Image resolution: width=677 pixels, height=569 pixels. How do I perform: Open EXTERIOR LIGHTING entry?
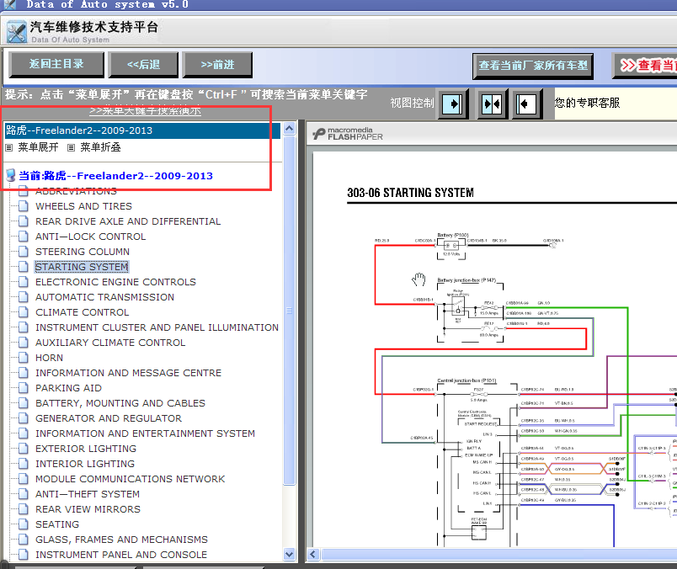pyautogui.click(x=86, y=449)
